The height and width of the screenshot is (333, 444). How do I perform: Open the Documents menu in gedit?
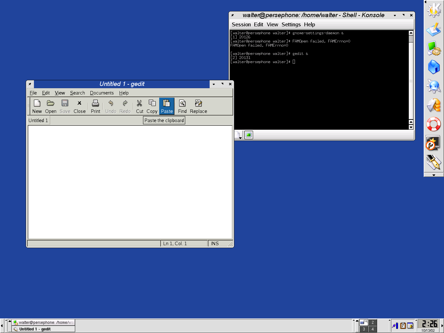click(x=101, y=93)
